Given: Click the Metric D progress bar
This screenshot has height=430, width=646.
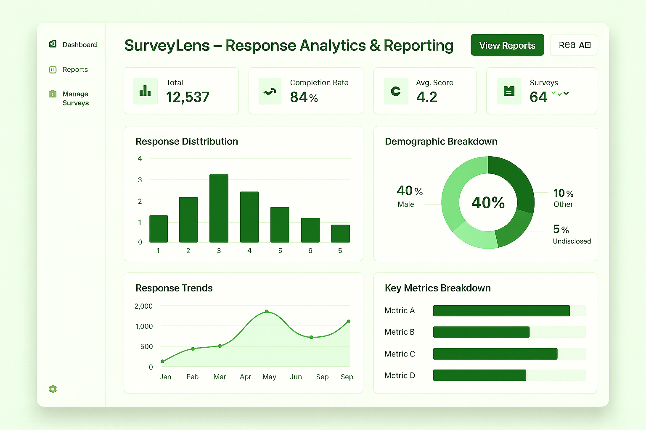Looking at the screenshot, I should pos(479,375).
